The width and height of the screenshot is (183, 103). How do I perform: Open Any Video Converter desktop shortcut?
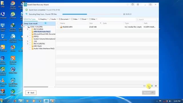point(13,38)
